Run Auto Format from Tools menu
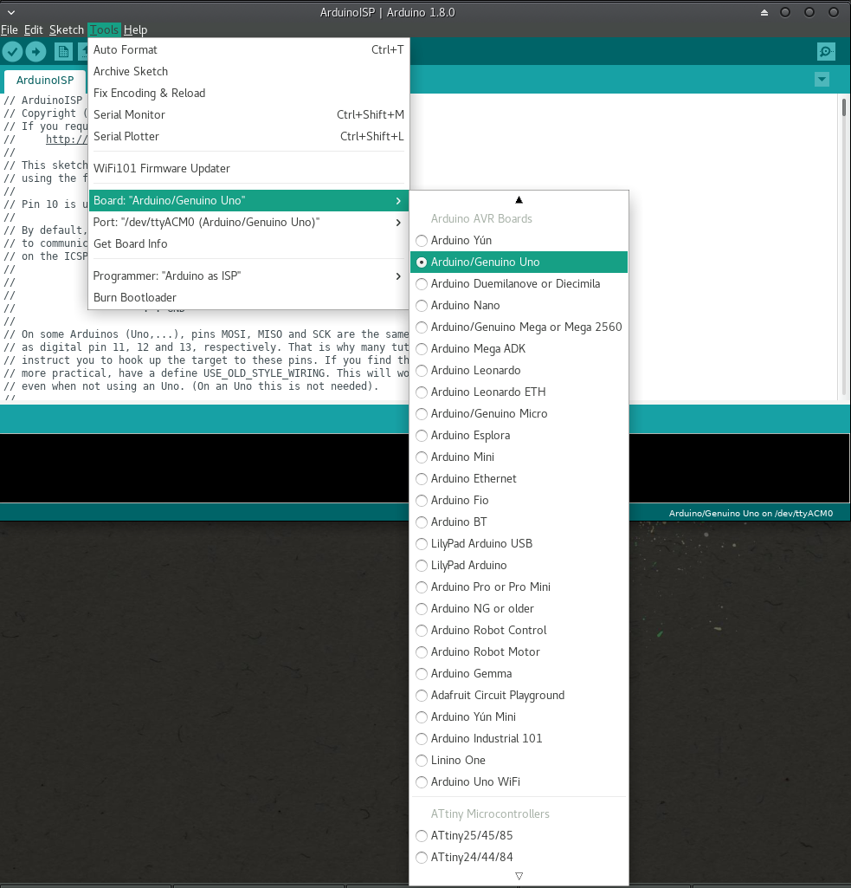This screenshot has height=888, width=851. pyautogui.click(x=248, y=50)
